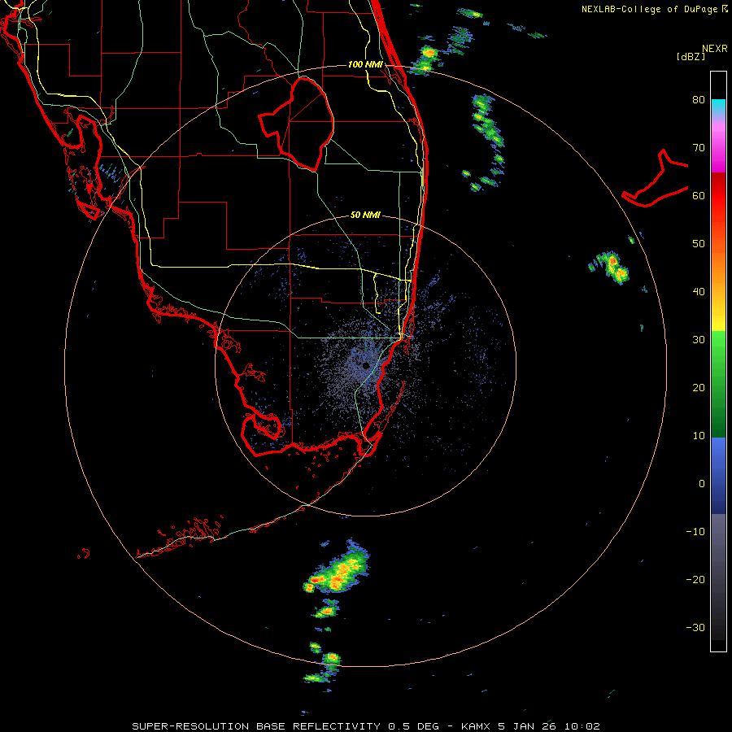Viewport: 732px width, 732px height.
Task: Select the 10 dBZ scale value
Action: pos(699,436)
